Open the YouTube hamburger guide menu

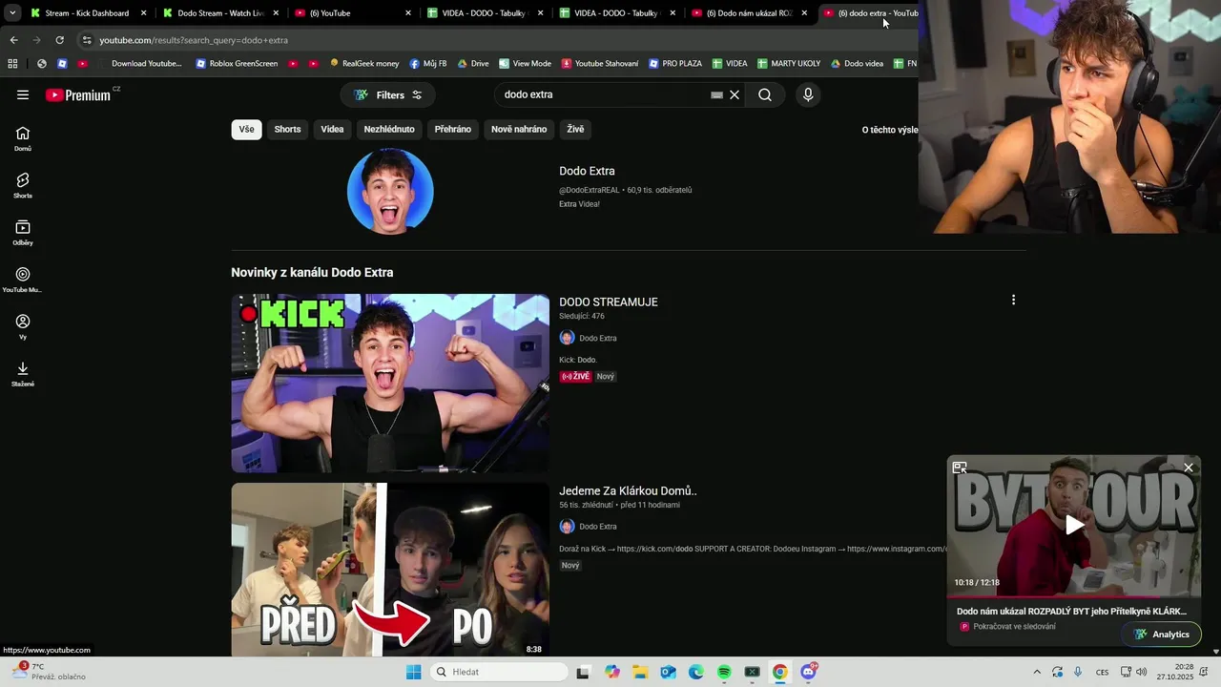point(23,94)
